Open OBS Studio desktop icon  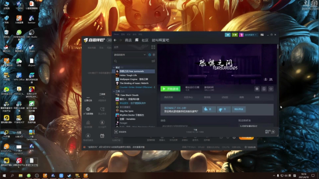pyautogui.click(x=31, y=32)
